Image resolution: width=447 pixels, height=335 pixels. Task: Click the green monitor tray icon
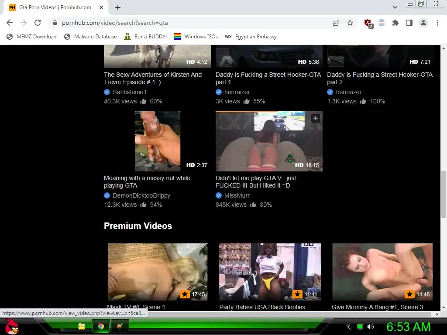point(360,327)
